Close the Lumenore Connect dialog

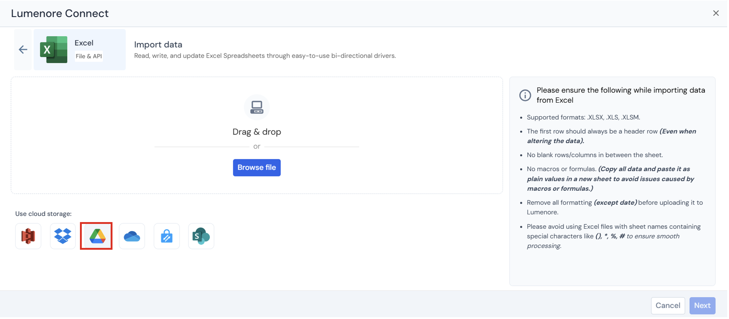pos(716,13)
